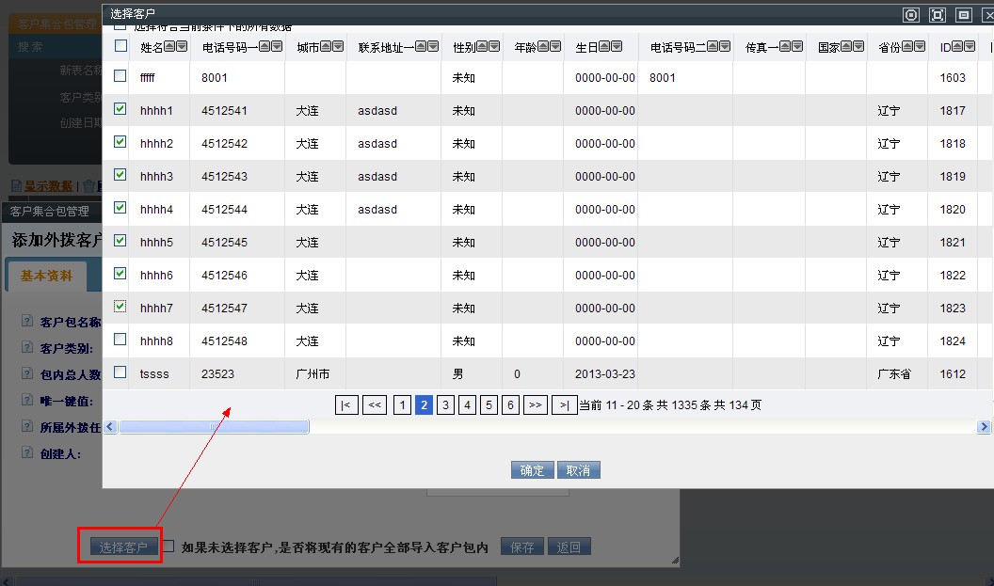
Task: Sort 国家 column ascending with up arrow
Action: [846, 46]
